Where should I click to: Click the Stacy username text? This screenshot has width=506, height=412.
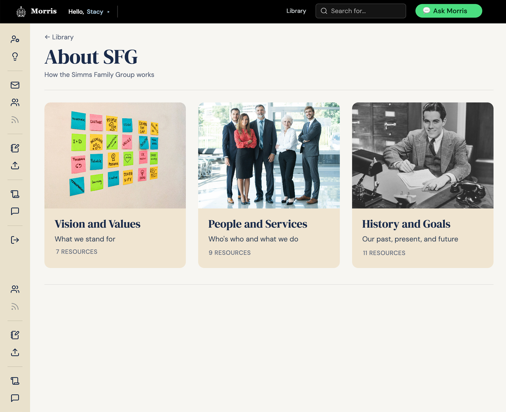[95, 12]
